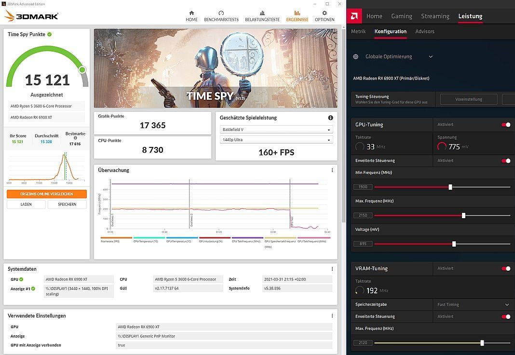Switch to the Home tab in Radeon Software
Image resolution: width=515 pixels, height=355 pixels.
[374, 16]
